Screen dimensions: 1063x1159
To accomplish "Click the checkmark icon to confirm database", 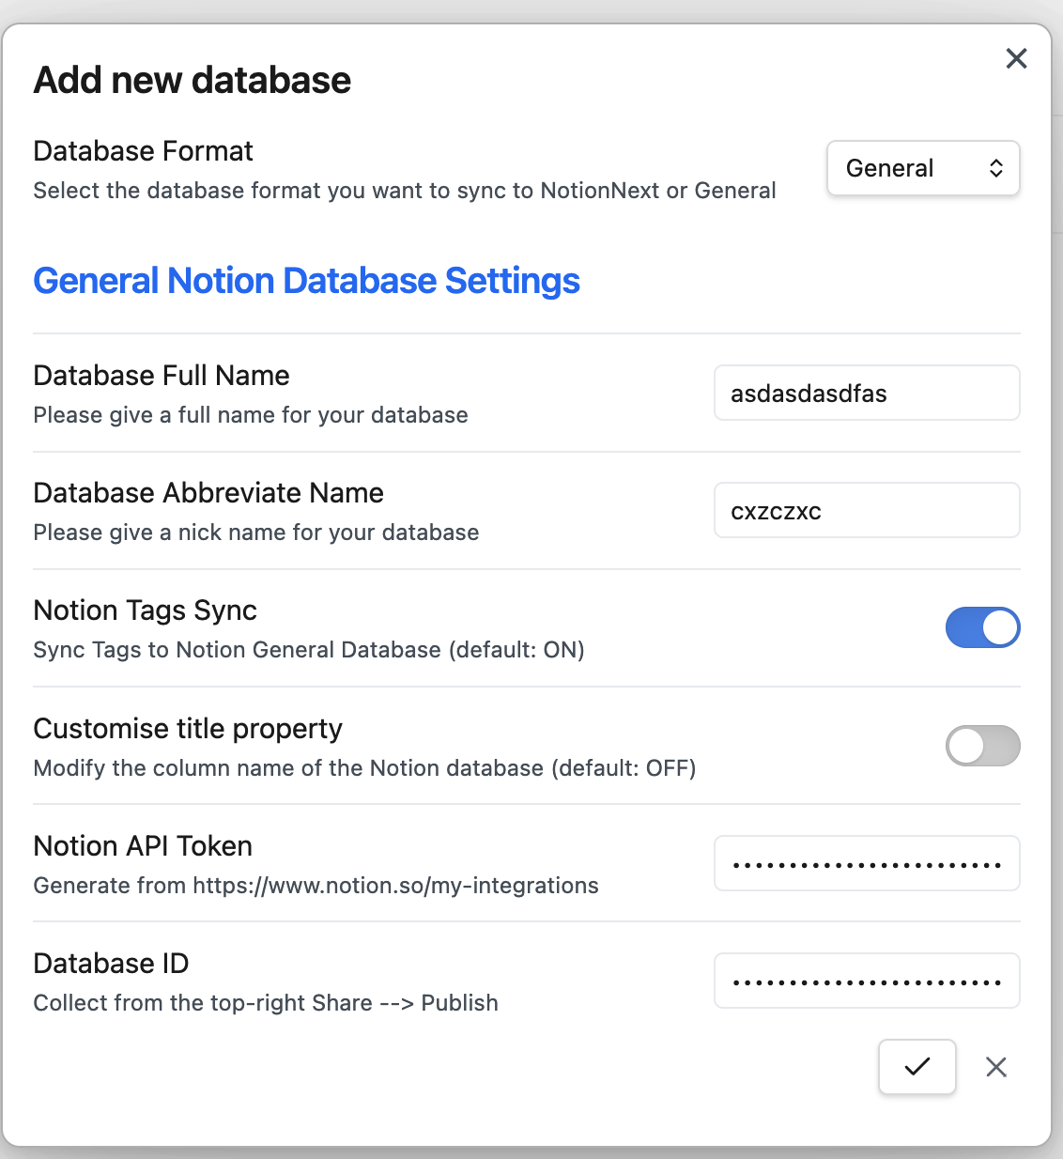I will pyautogui.click(x=917, y=1066).
